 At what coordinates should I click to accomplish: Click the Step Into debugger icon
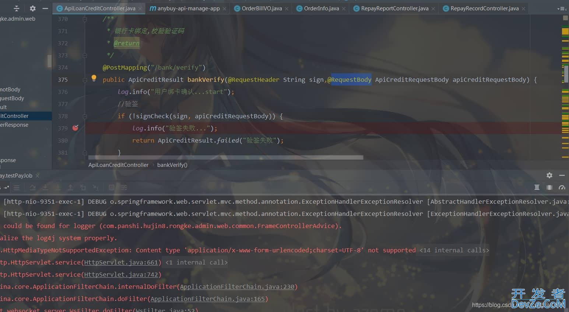tap(45, 187)
